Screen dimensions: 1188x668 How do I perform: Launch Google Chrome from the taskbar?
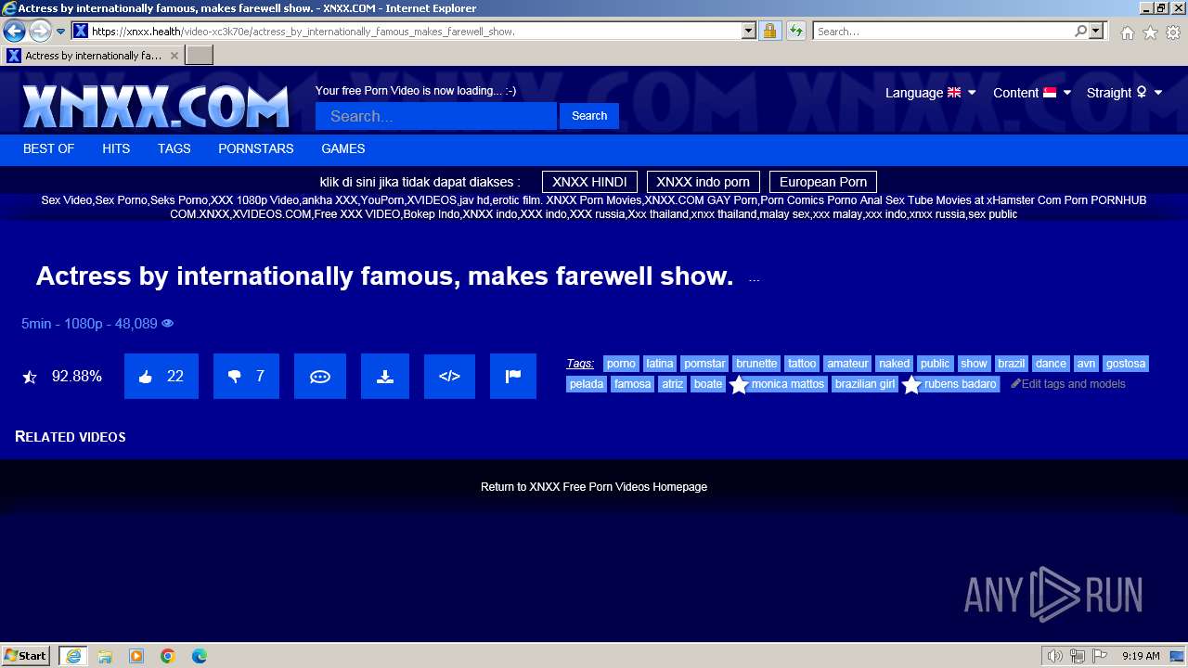point(168,656)
